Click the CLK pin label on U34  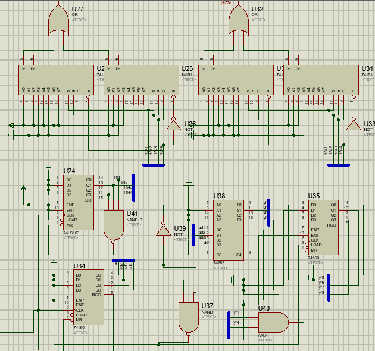[x=80, y=310]
